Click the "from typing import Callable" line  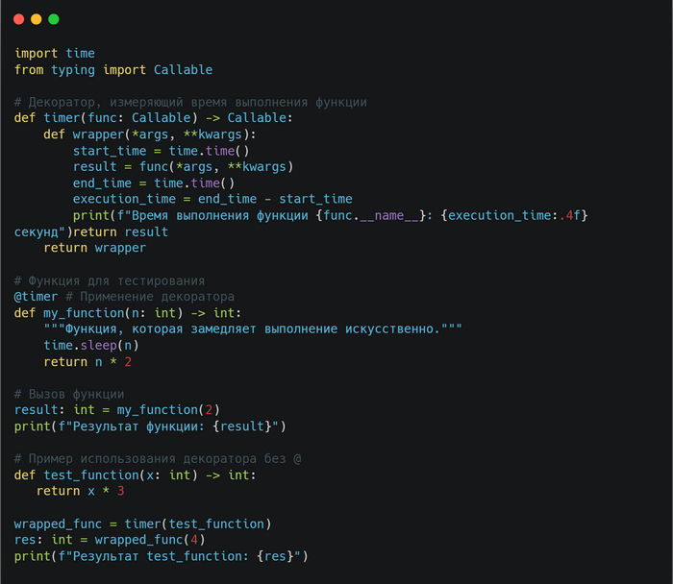[x=112, y=70]
